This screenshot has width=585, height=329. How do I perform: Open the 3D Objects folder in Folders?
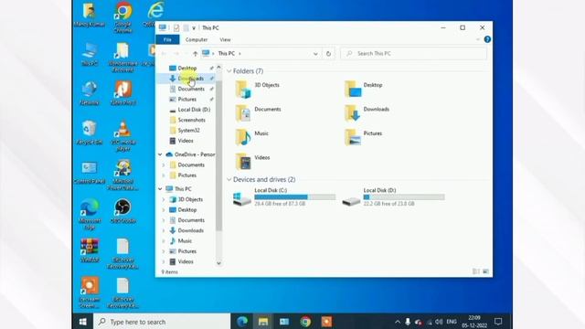point(258,90)
